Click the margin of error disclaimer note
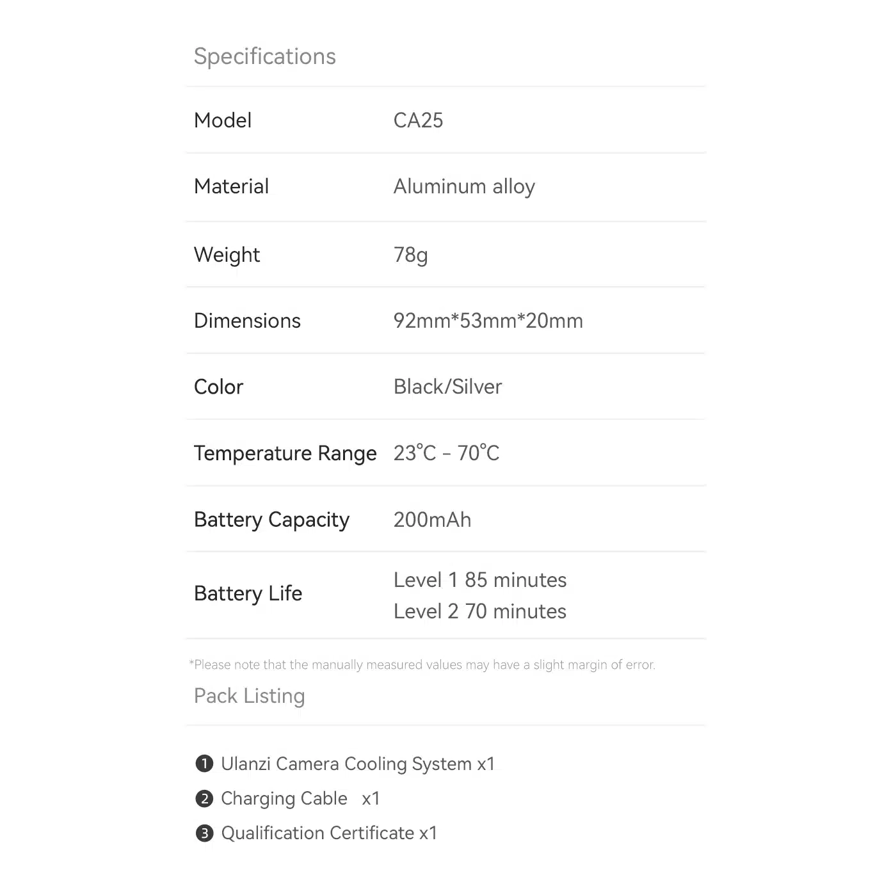The width and height of the screenshot is (891, 891). pos(422,665)
